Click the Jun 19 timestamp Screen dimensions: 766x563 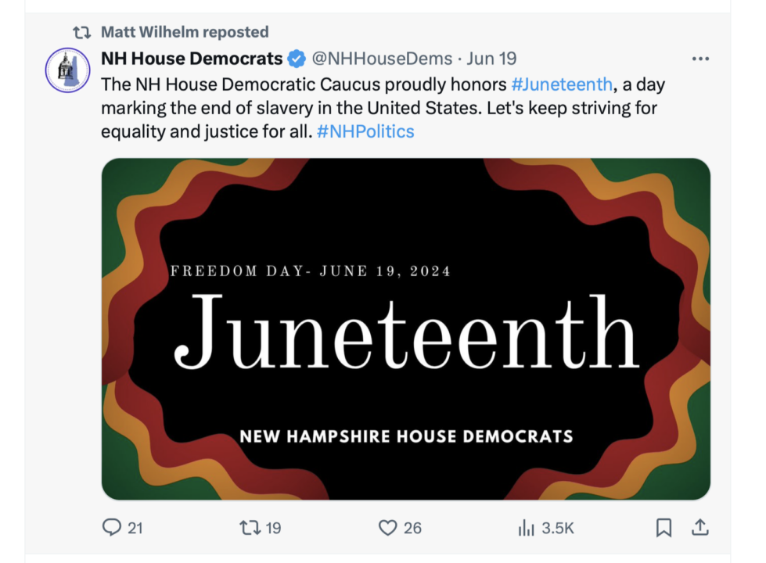491,59
